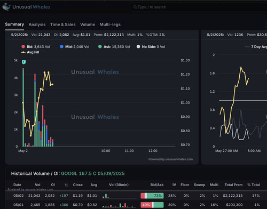Toggle the Bid volume legend series

(36, 47)
